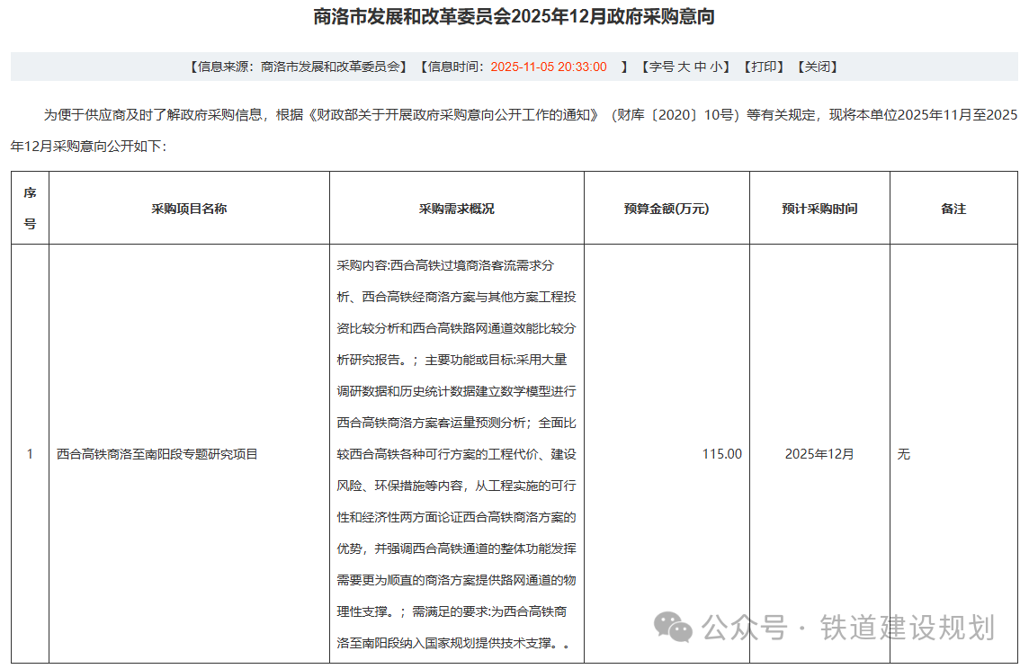This screenshot has height=669, width=1029.
Task: Click the 打印 print link
Action: (765, 67)
